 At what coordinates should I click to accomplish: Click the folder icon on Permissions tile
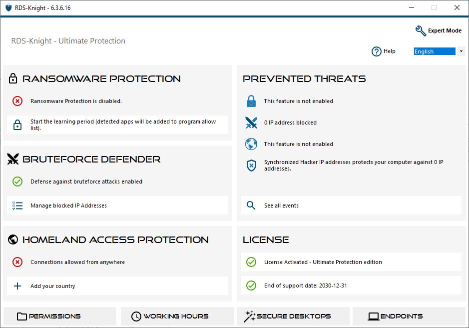(x=22, y=316)
